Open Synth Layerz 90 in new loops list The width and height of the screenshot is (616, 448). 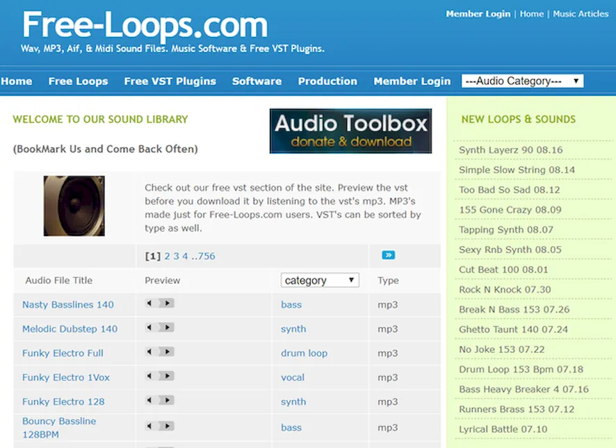pos(510,150)
